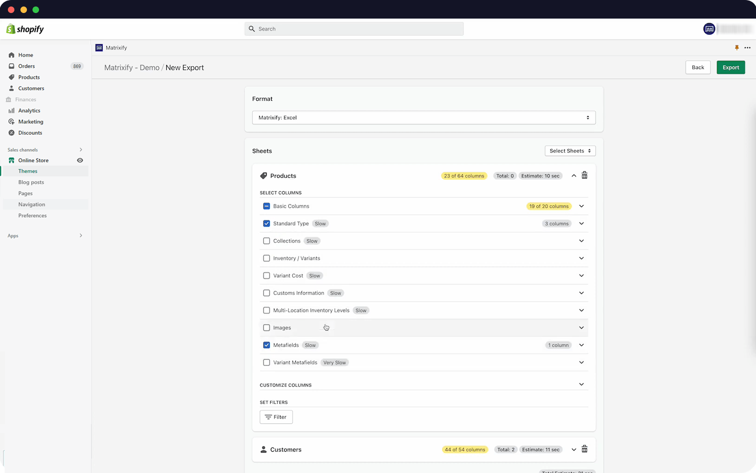Select the Images checkbox

267,328
